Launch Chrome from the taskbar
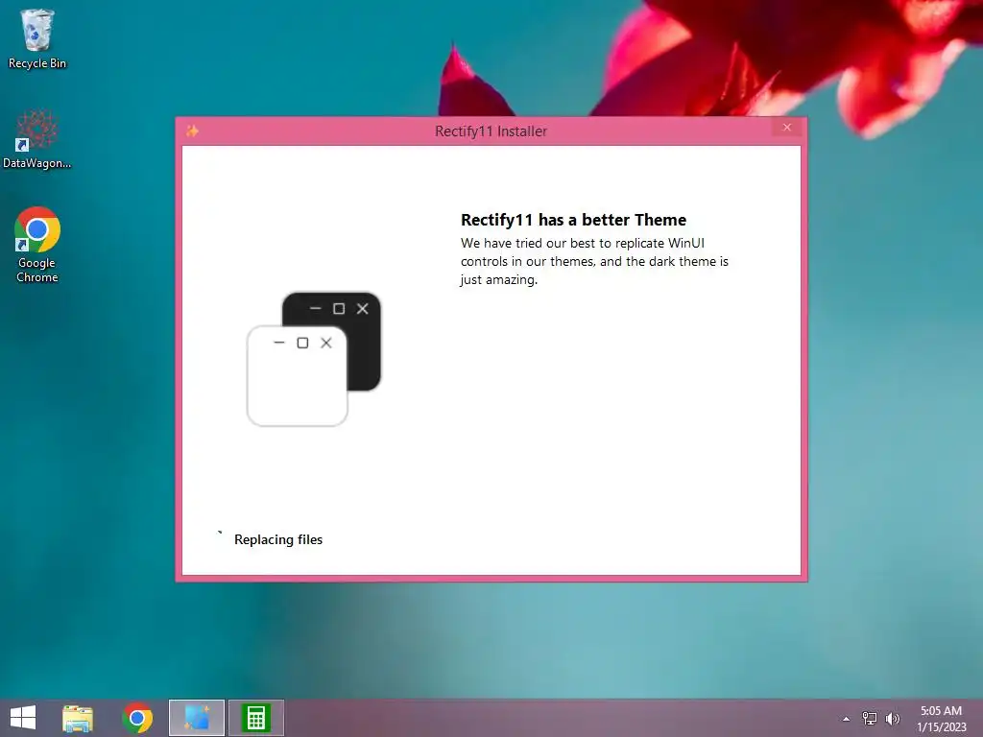The width and height of the screenshot is (983, 737). [x=137, y=718]
